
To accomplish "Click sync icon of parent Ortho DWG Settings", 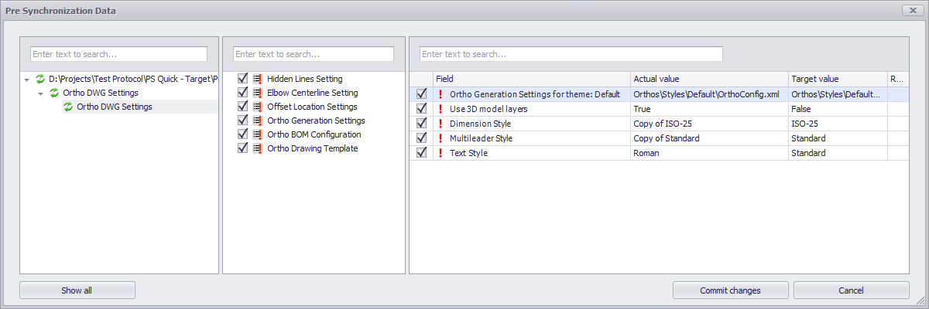I will coord(54,93).
